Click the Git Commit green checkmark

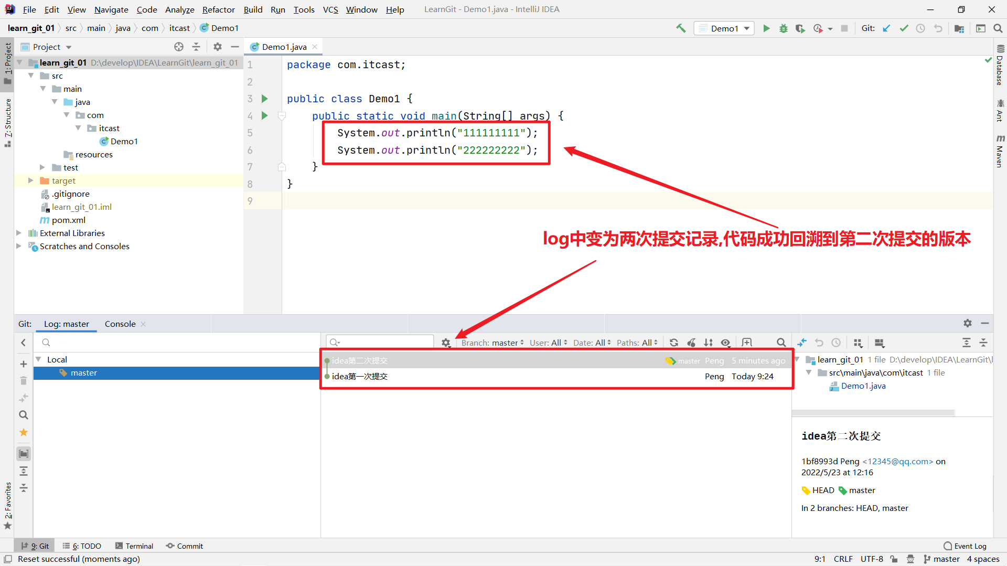[904, 28]
